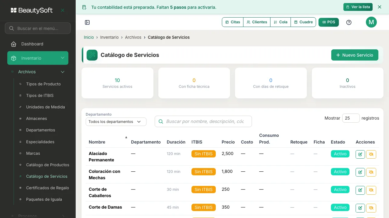
Task: Dismiss the accounting banner with X
Action: point(379,7)
